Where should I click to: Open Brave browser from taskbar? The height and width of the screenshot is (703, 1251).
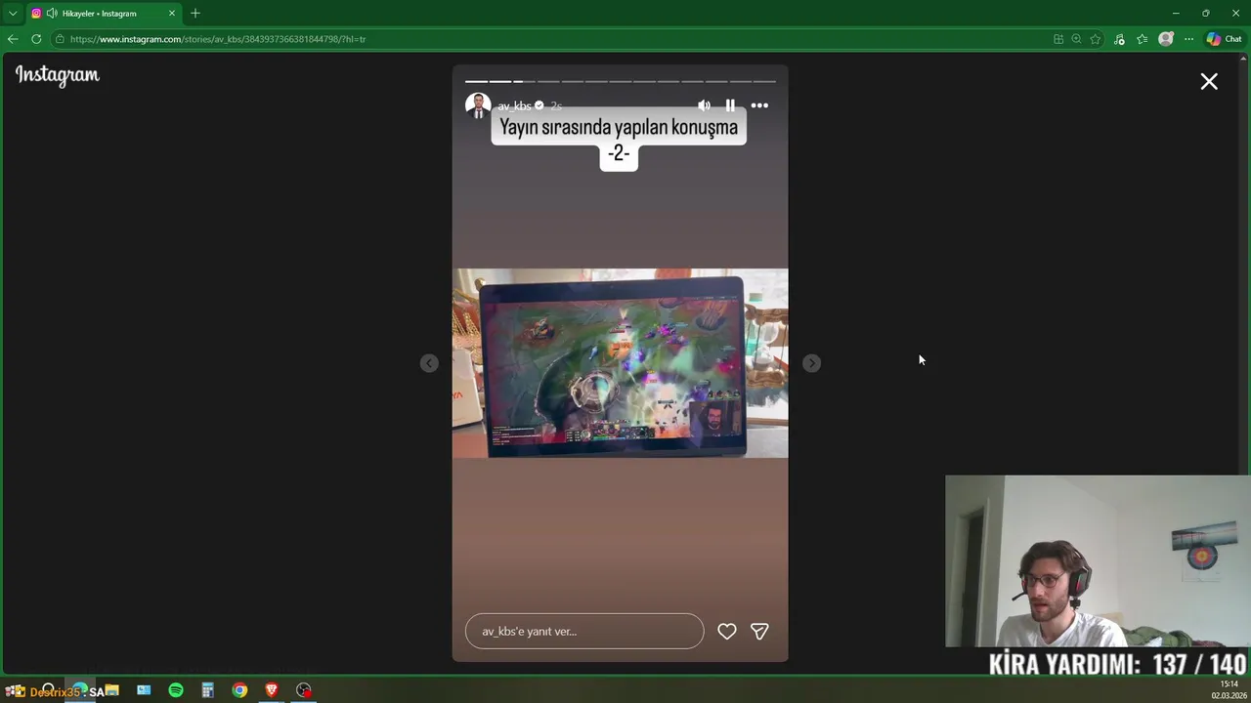(272, 690)
